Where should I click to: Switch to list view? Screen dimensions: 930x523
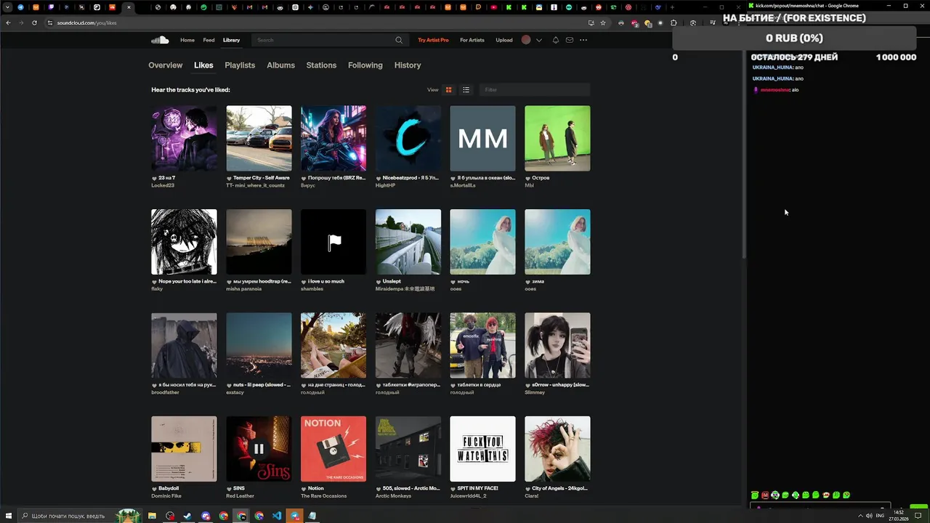[466, 90]
